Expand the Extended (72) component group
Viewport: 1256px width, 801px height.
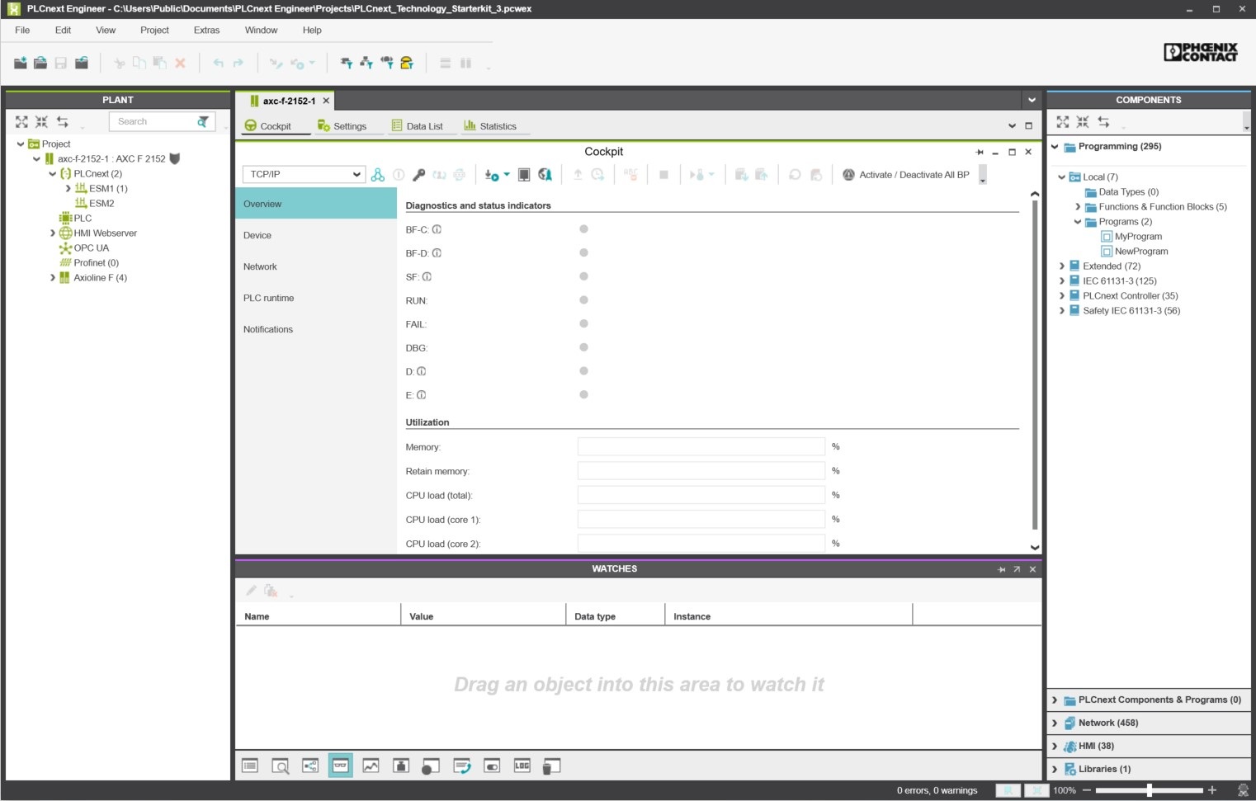pyautogui.click(x=1061, y=266)
